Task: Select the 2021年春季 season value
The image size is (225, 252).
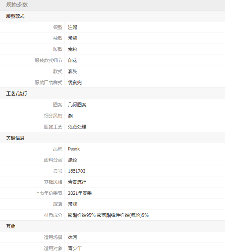Action: (80, 193)
